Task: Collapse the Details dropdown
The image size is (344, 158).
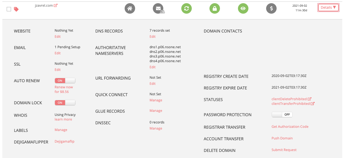Action: coord(328,8)
